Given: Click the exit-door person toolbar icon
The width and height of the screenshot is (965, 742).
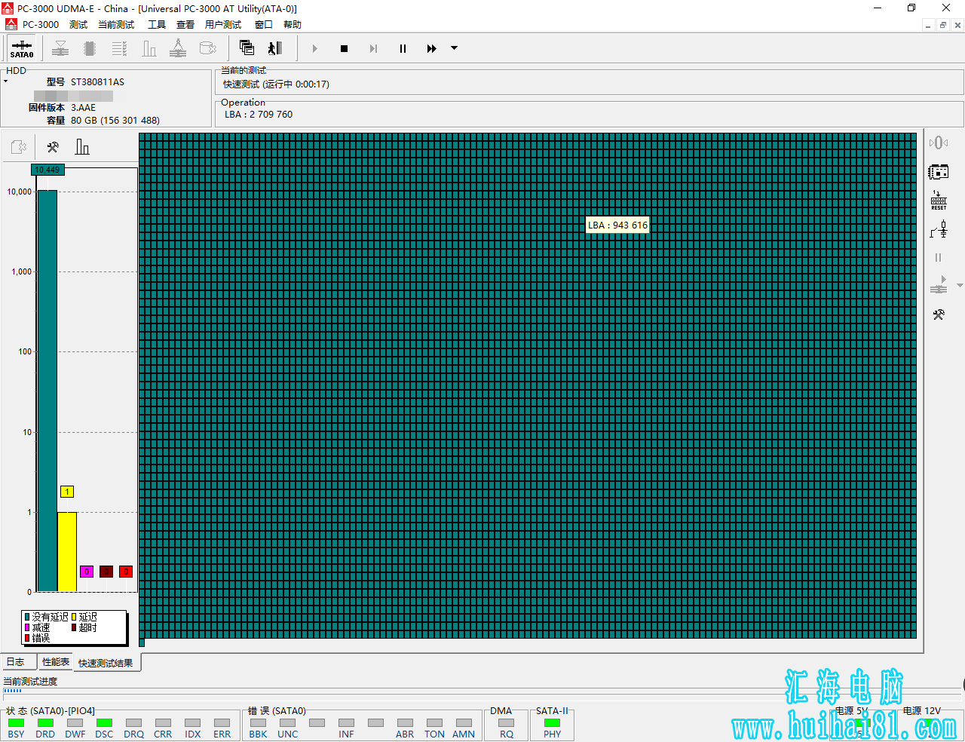Looking at the screenshot, I should coord(275,48).
